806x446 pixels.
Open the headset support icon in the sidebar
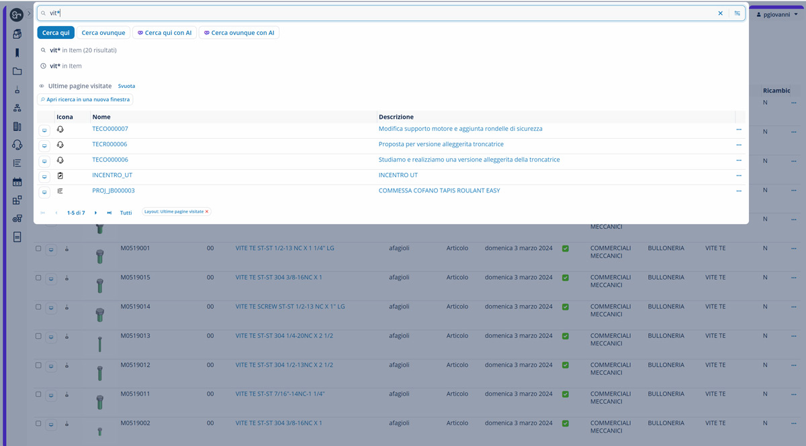pyautogui.click(x=17, y=145)
